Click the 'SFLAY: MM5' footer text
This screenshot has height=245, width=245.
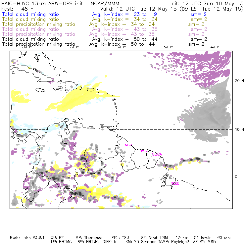[x=204, y=242]
